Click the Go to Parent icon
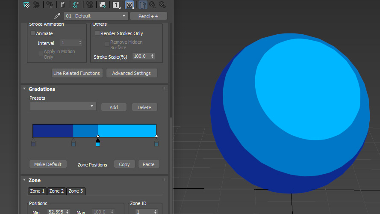380x214 pixels. (153, 5)
